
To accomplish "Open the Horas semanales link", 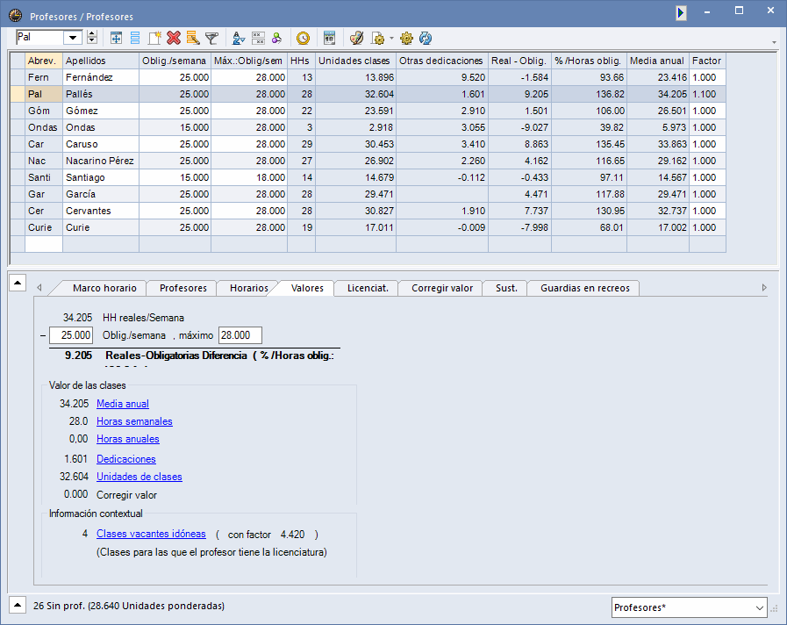I will pos(134,421).
